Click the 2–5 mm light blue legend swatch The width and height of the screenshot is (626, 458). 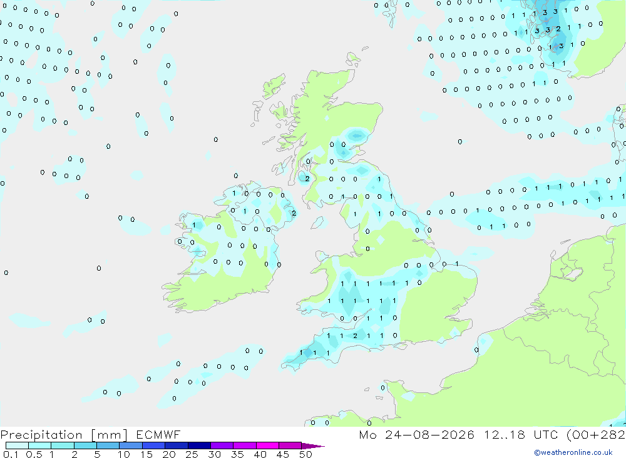pos(85,446)
